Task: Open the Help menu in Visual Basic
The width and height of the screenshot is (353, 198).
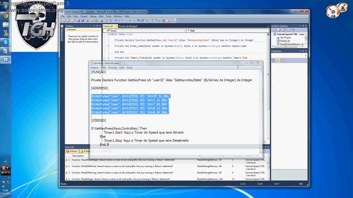Action: point(127,16)
